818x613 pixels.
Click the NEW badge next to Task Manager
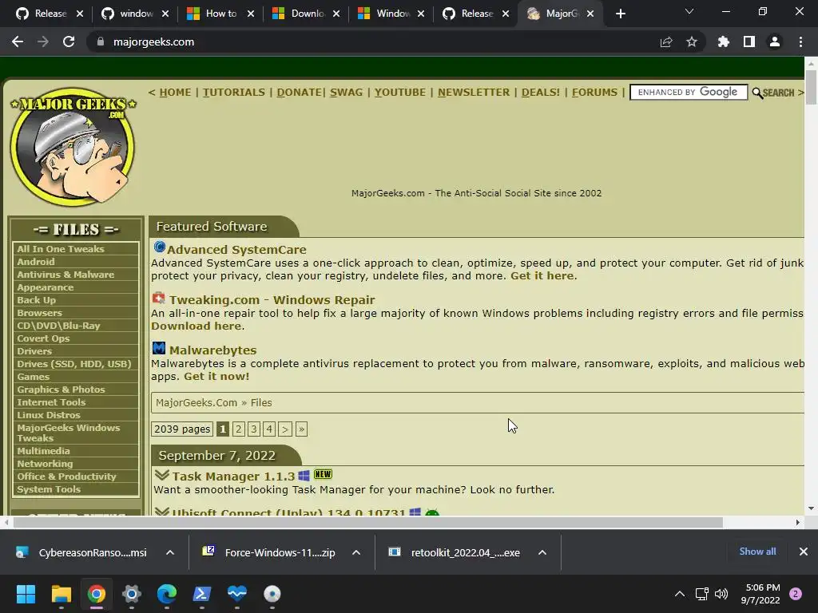[323, 474]
